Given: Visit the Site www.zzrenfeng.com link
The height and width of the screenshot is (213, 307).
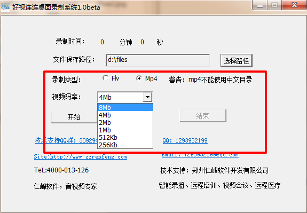Looking at the screenshot, I should pyautogui.click(x=80, y=156).
